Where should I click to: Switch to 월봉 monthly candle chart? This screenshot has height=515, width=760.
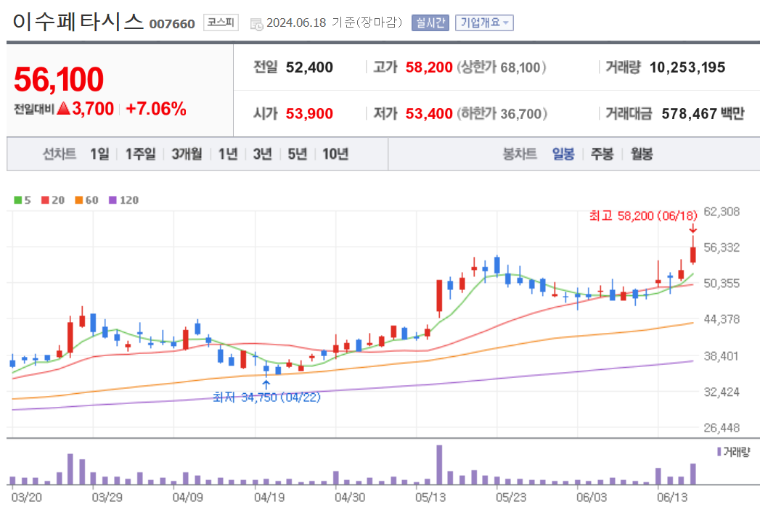pos(642,154)
